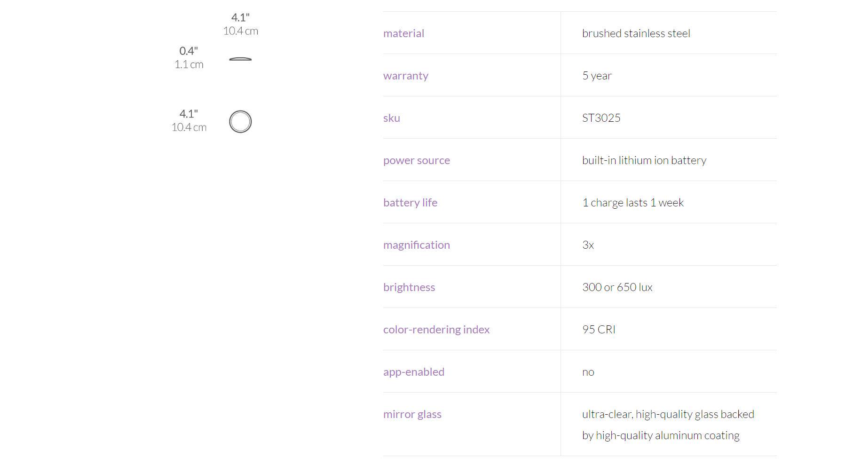The width and height of the screenshot is (861, 473).
Task: Click the mirror side-view profile icon
Action: pyautogui.click(x=240, y=59)
